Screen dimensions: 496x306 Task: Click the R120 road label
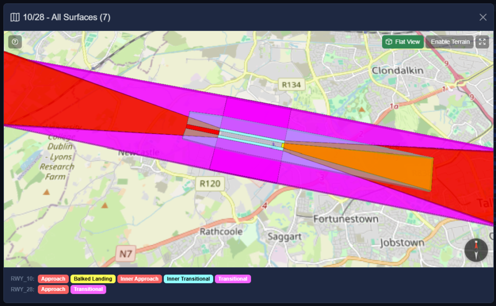[210, 184]
